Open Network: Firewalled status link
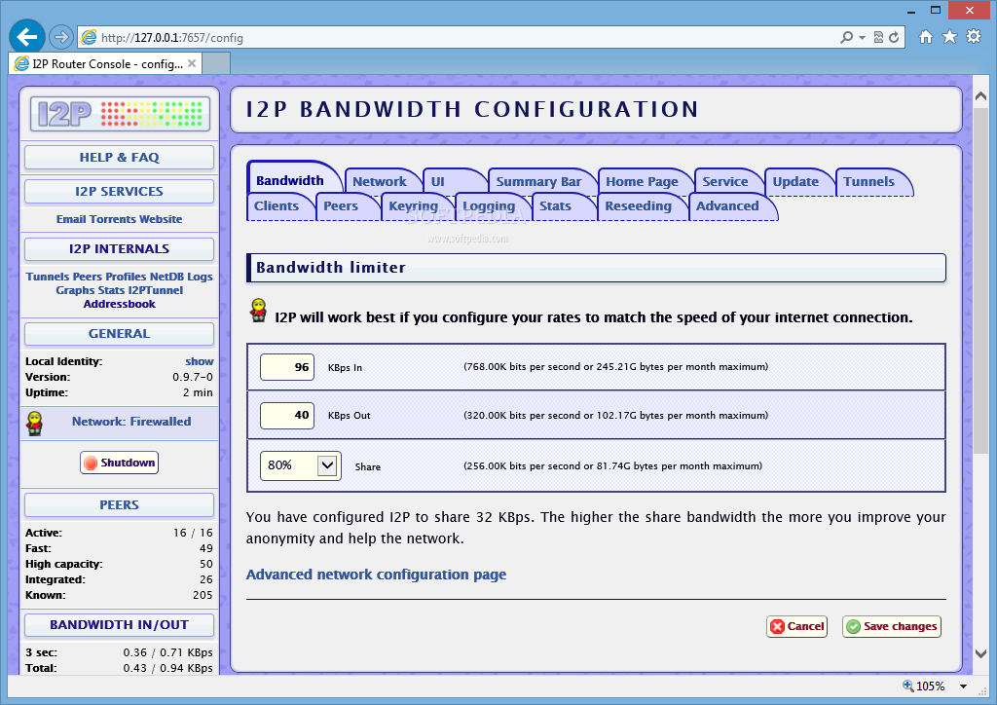This screenshot has height=705, width=997. [x=131, y=422]
